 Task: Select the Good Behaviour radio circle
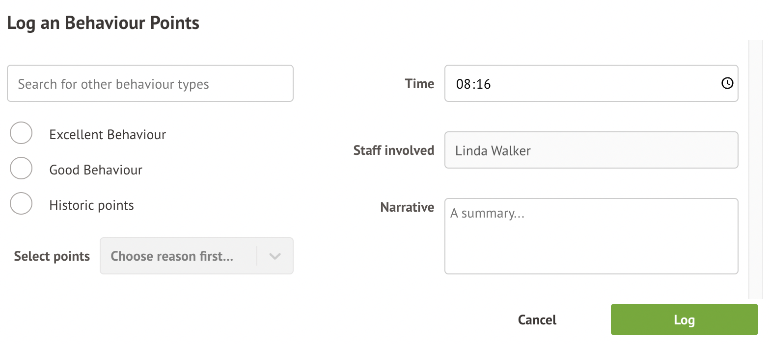[x=21, y=169]
